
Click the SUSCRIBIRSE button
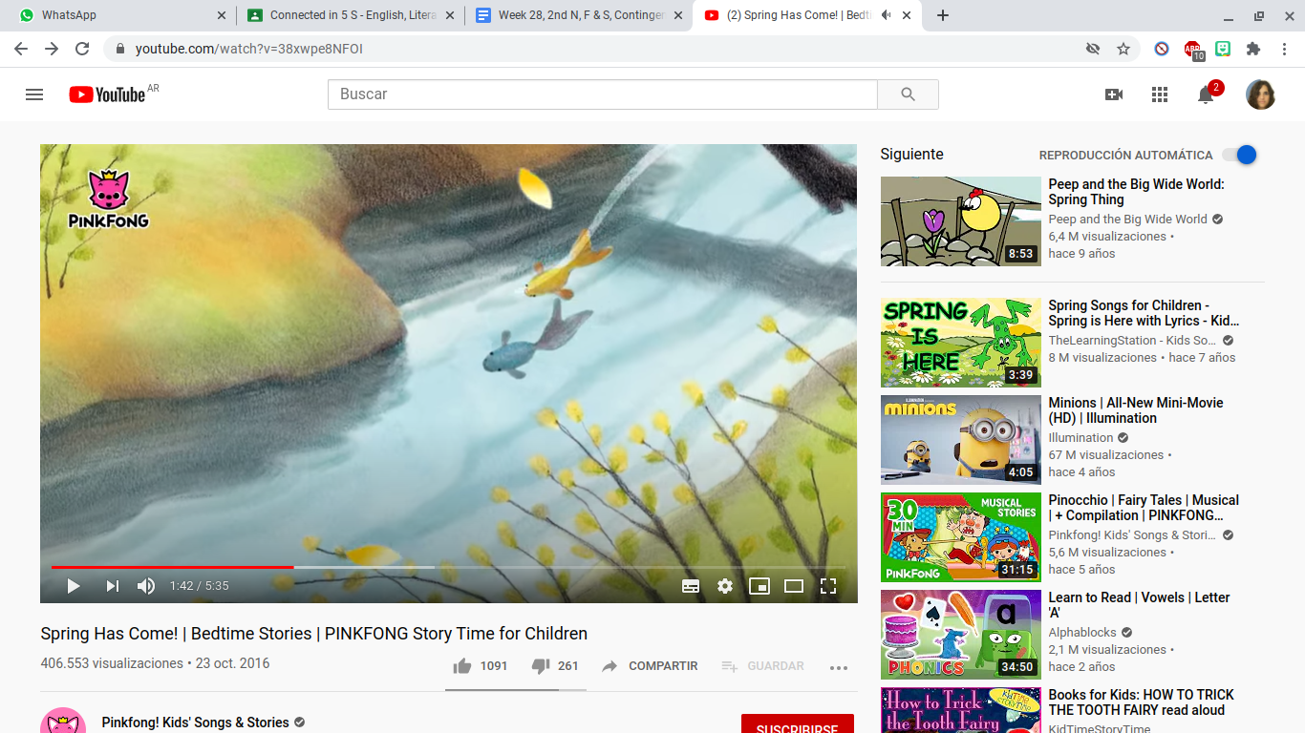click(x=798, y=727)
